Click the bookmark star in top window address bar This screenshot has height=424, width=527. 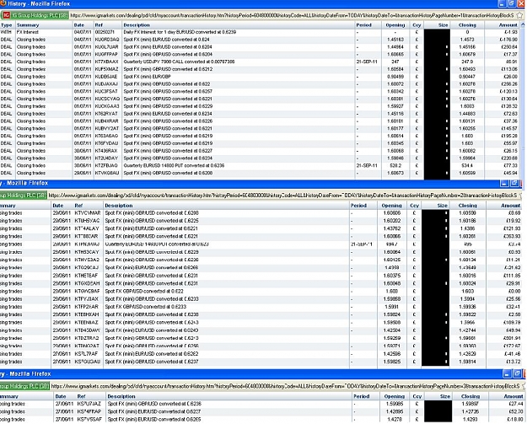coord(520,15)
